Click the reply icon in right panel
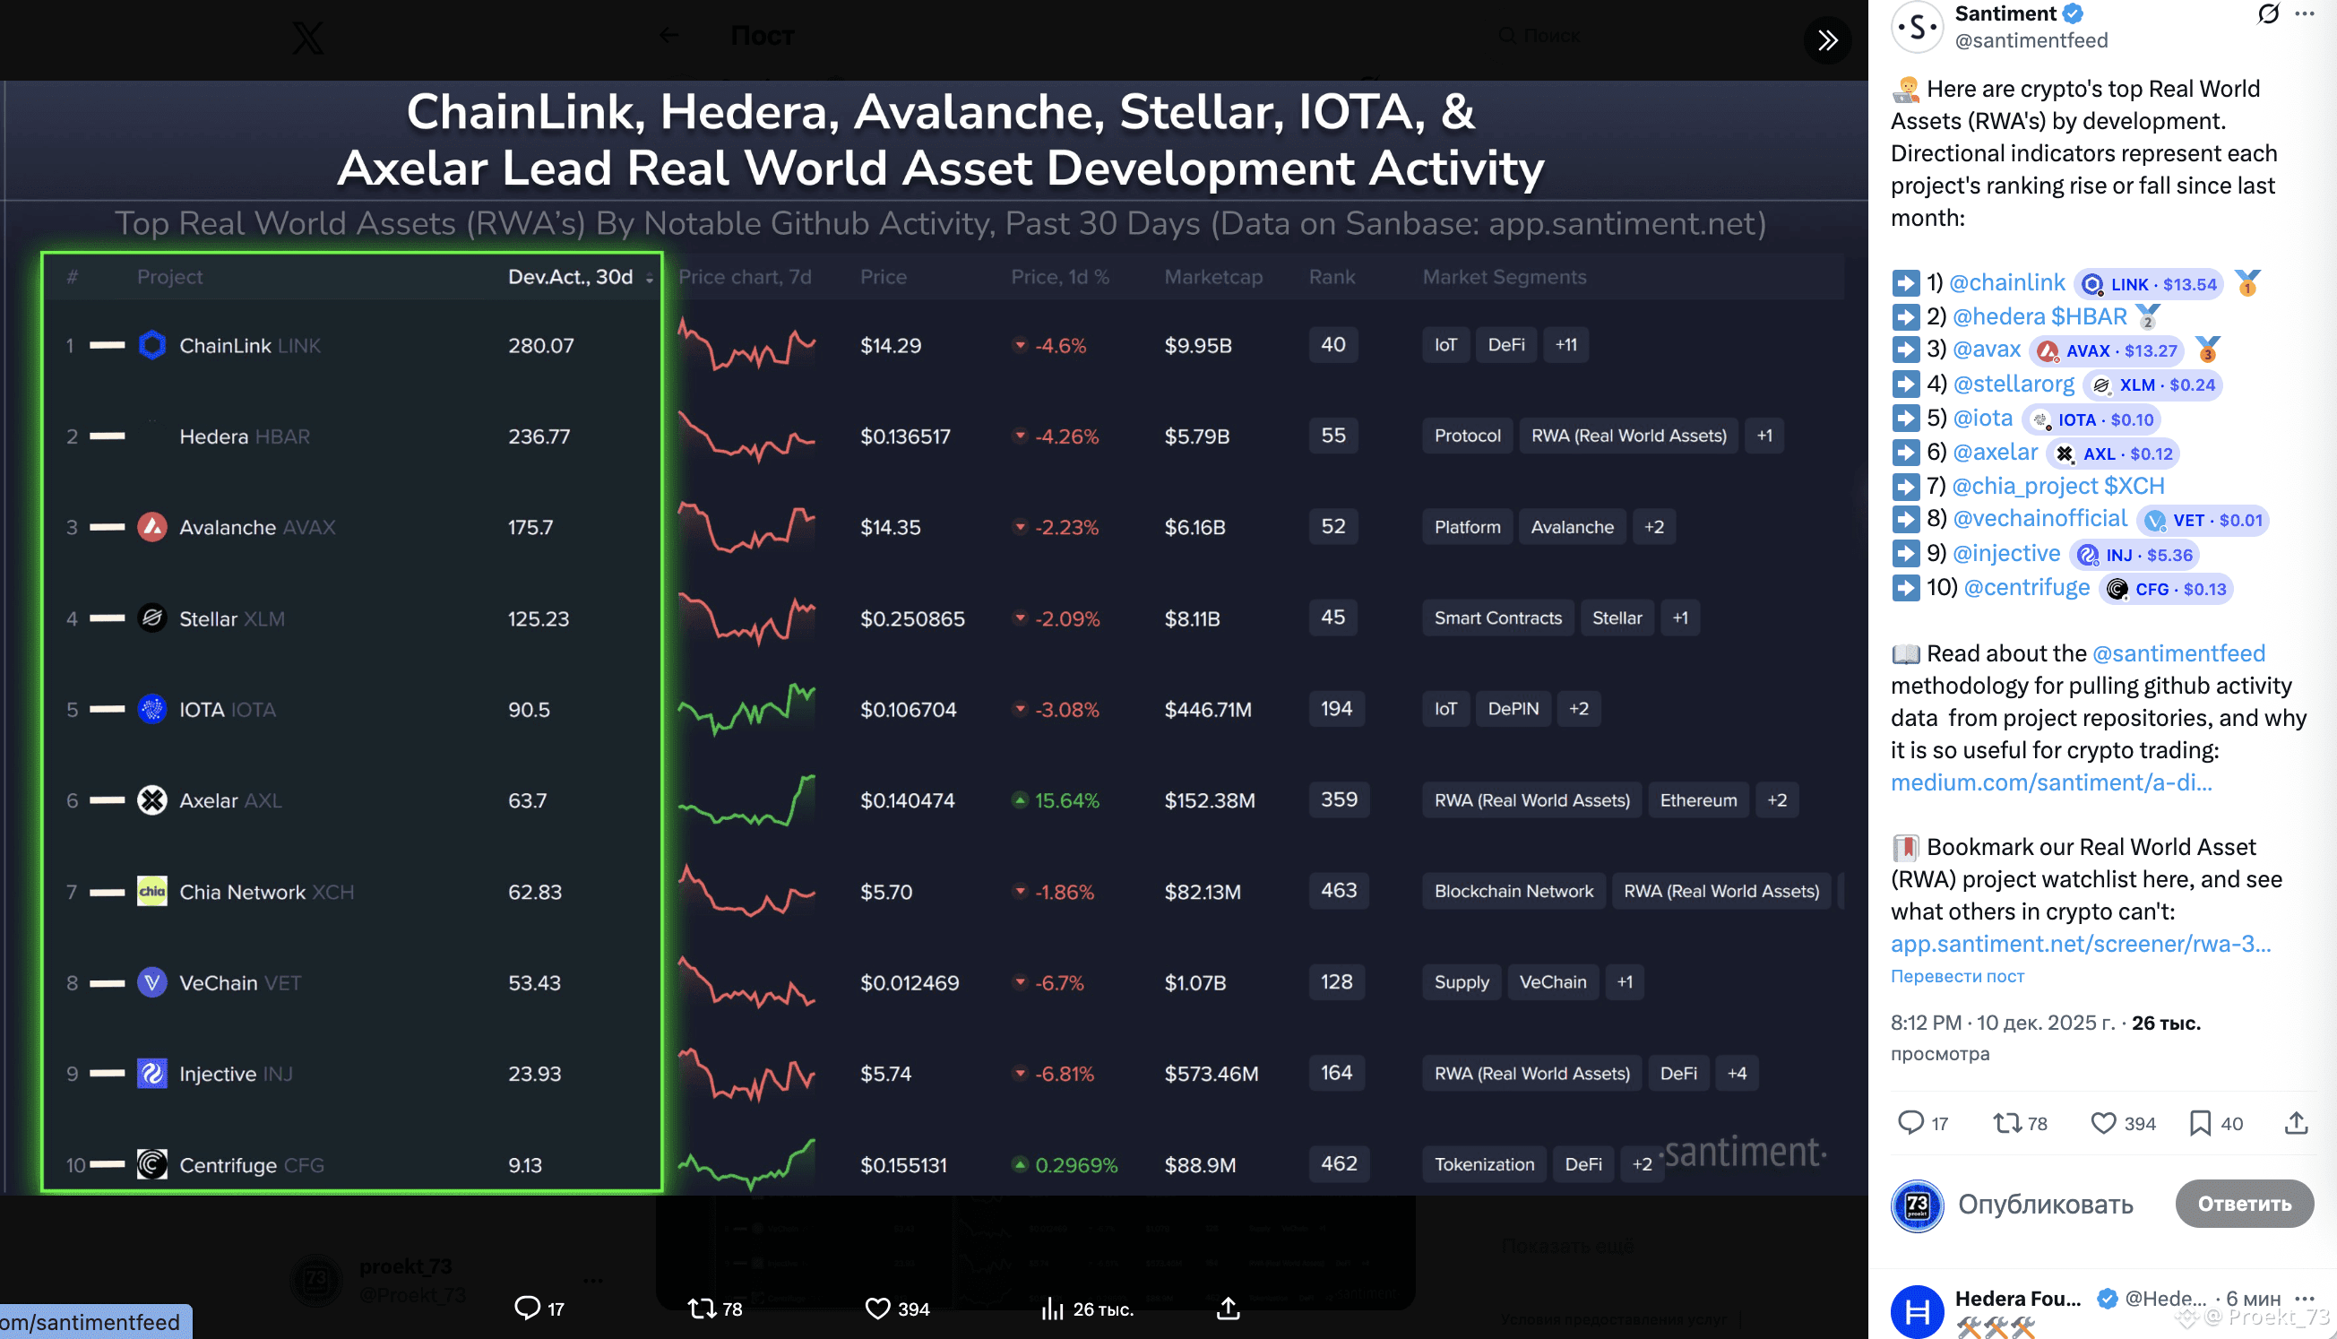 point(1910,1122)
